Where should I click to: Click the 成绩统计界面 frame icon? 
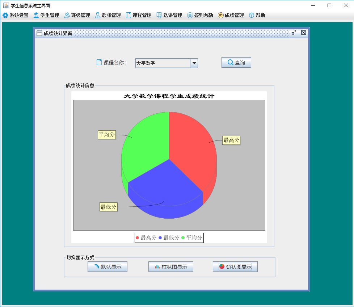(39, 33)
